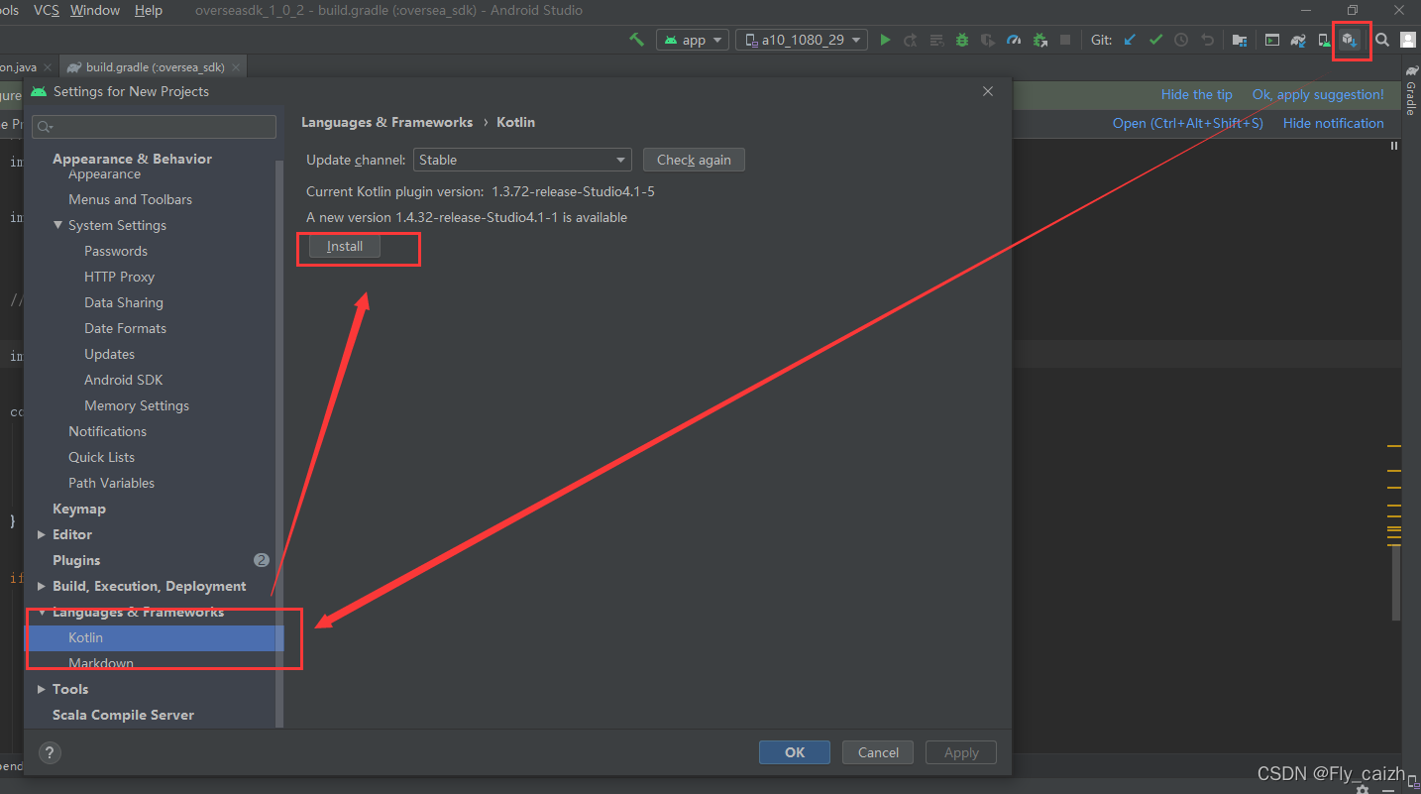Viewport: 1421px width, 794px height.
Task: Open the AVD Manager icon
Action: (x=1324, y=40)
